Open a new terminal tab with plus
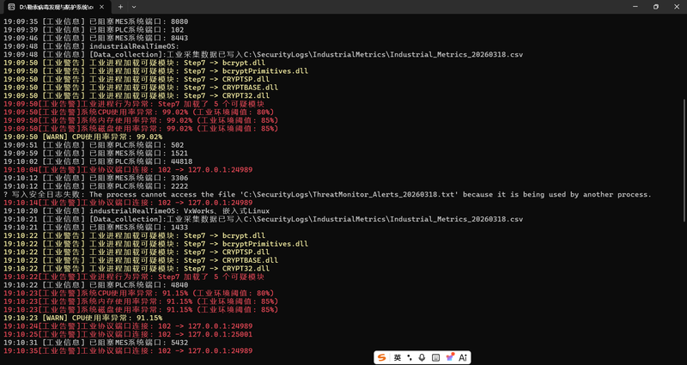687x365 pixels. tap(120, 7)
